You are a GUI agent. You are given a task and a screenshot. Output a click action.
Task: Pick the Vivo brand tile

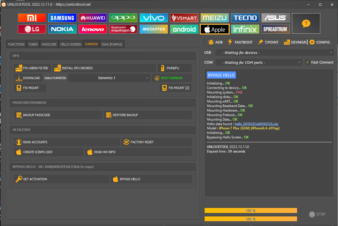point(154,18)
